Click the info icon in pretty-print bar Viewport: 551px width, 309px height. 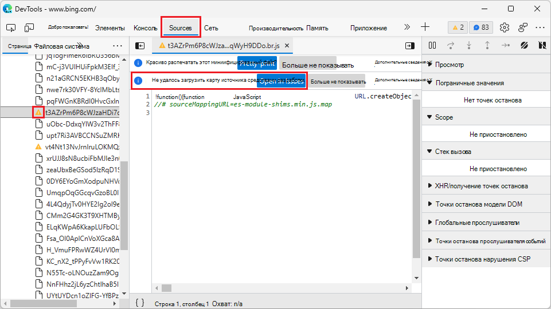pos(138,63)
